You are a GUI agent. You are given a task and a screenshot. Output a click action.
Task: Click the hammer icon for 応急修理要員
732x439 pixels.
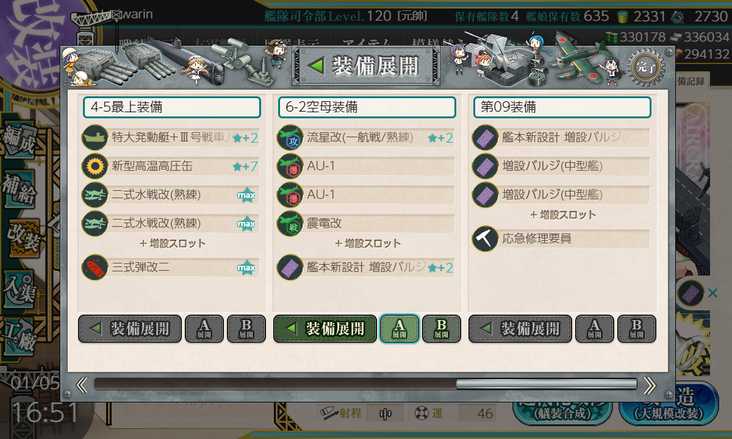click(485, 238)
